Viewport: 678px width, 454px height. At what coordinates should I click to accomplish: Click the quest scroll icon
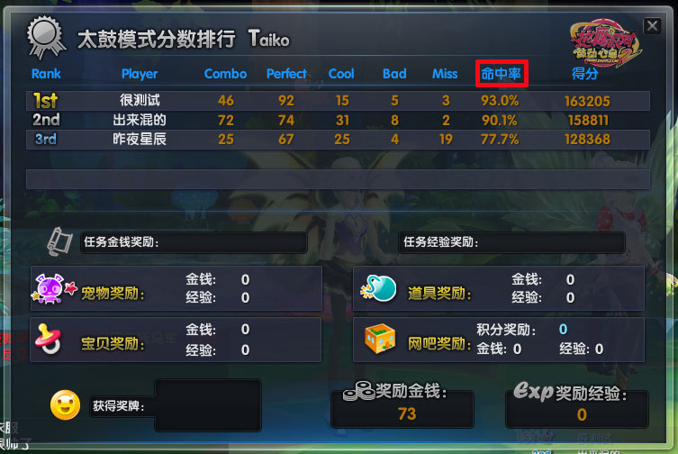pos(59,242)
